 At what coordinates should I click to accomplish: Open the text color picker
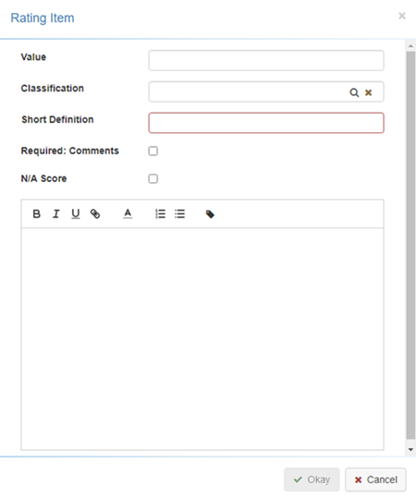tap(128, 213)
